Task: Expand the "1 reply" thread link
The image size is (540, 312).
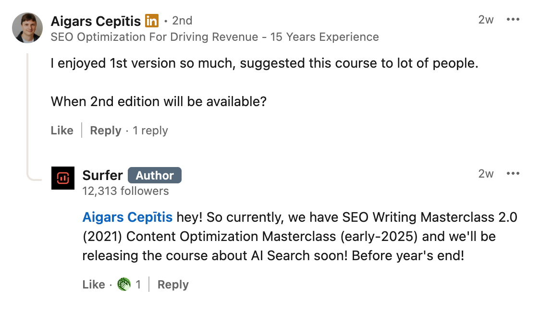Action: point(150,131)
